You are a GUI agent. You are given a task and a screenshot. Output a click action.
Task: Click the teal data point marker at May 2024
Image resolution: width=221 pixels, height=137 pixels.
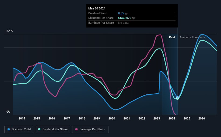177,99
